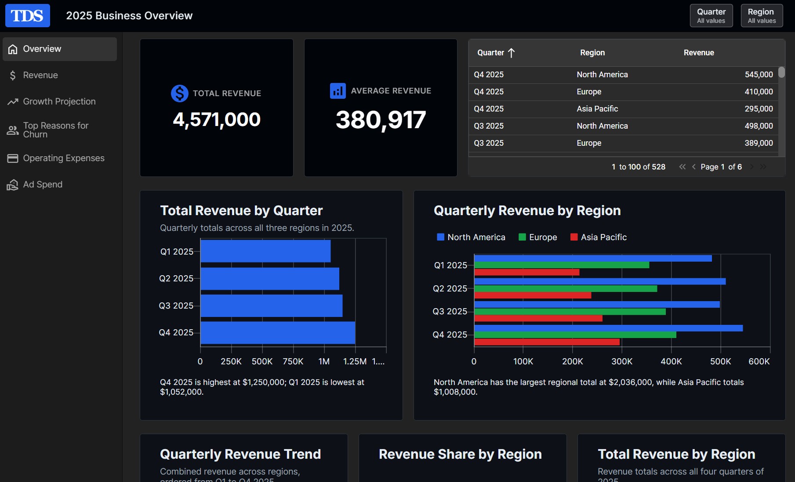Click the Average Revenue chart icon
Image resolution: width=795 pixels, height=482 pixels.
[x=338, y=91]
